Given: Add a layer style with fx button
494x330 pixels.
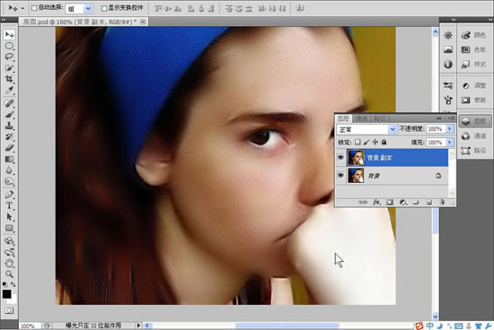Looking at the screenshot, I should click(x=376, y=203).
